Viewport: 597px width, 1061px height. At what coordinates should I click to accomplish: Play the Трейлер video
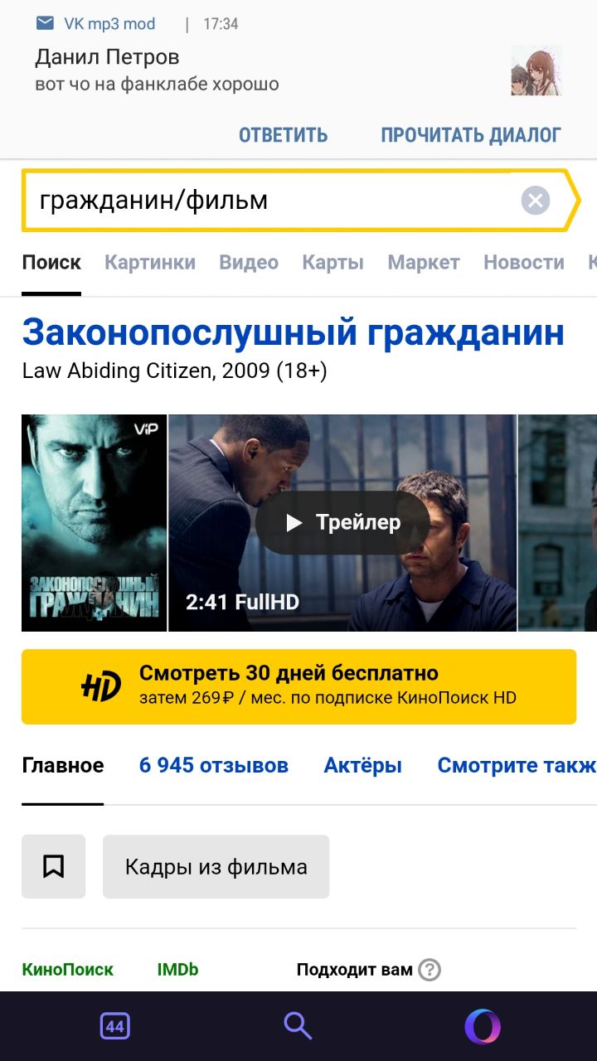(342, 522)
